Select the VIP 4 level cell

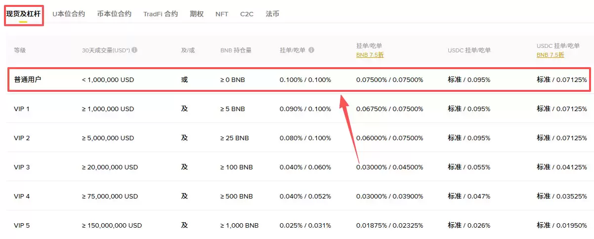tap(22, 196)
